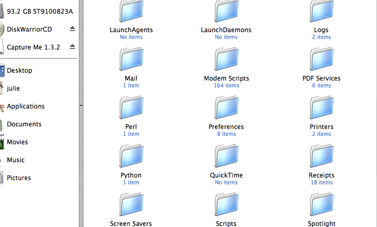Go to Desktop in the sidebar
This screenshot has height=227, width=377.
coord(20,71)
